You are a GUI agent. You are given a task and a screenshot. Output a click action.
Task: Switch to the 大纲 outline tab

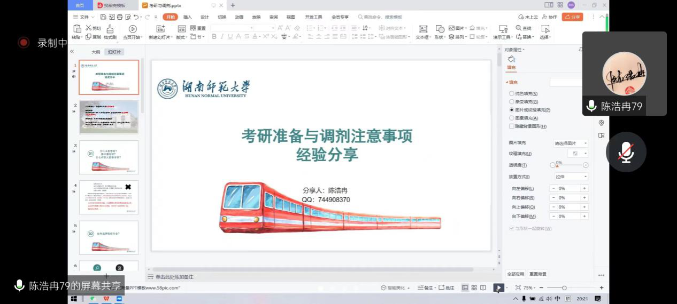pyautogui.click(x=96, y=52)
